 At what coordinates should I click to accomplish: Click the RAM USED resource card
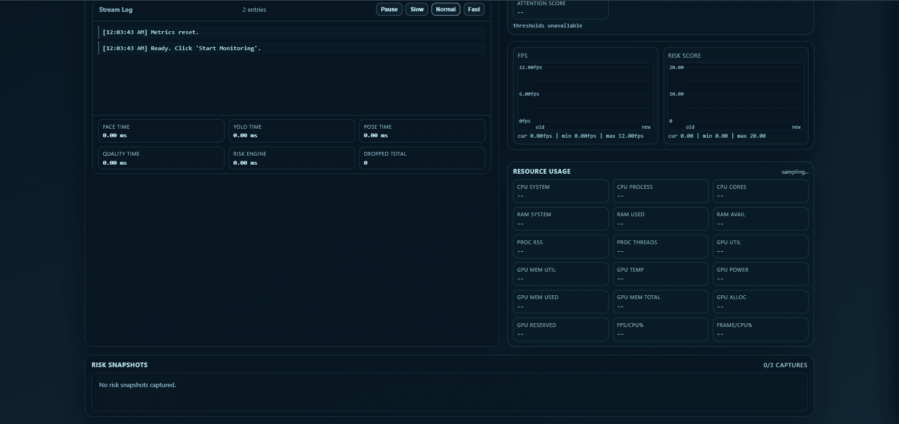661,219
